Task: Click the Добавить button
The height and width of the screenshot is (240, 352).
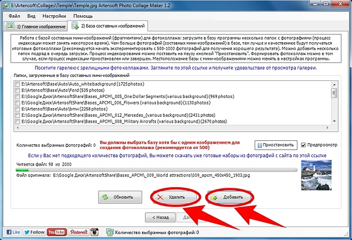Action: tap(229, 197)
